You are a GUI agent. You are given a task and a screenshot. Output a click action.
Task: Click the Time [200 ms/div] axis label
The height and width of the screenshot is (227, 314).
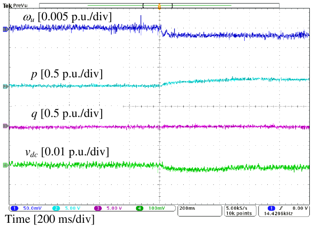pos(50,219)
